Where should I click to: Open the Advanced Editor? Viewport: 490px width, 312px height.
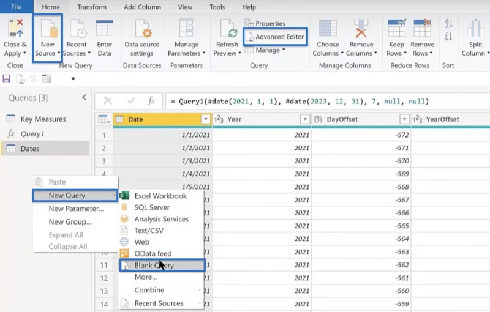pos(275,37)
